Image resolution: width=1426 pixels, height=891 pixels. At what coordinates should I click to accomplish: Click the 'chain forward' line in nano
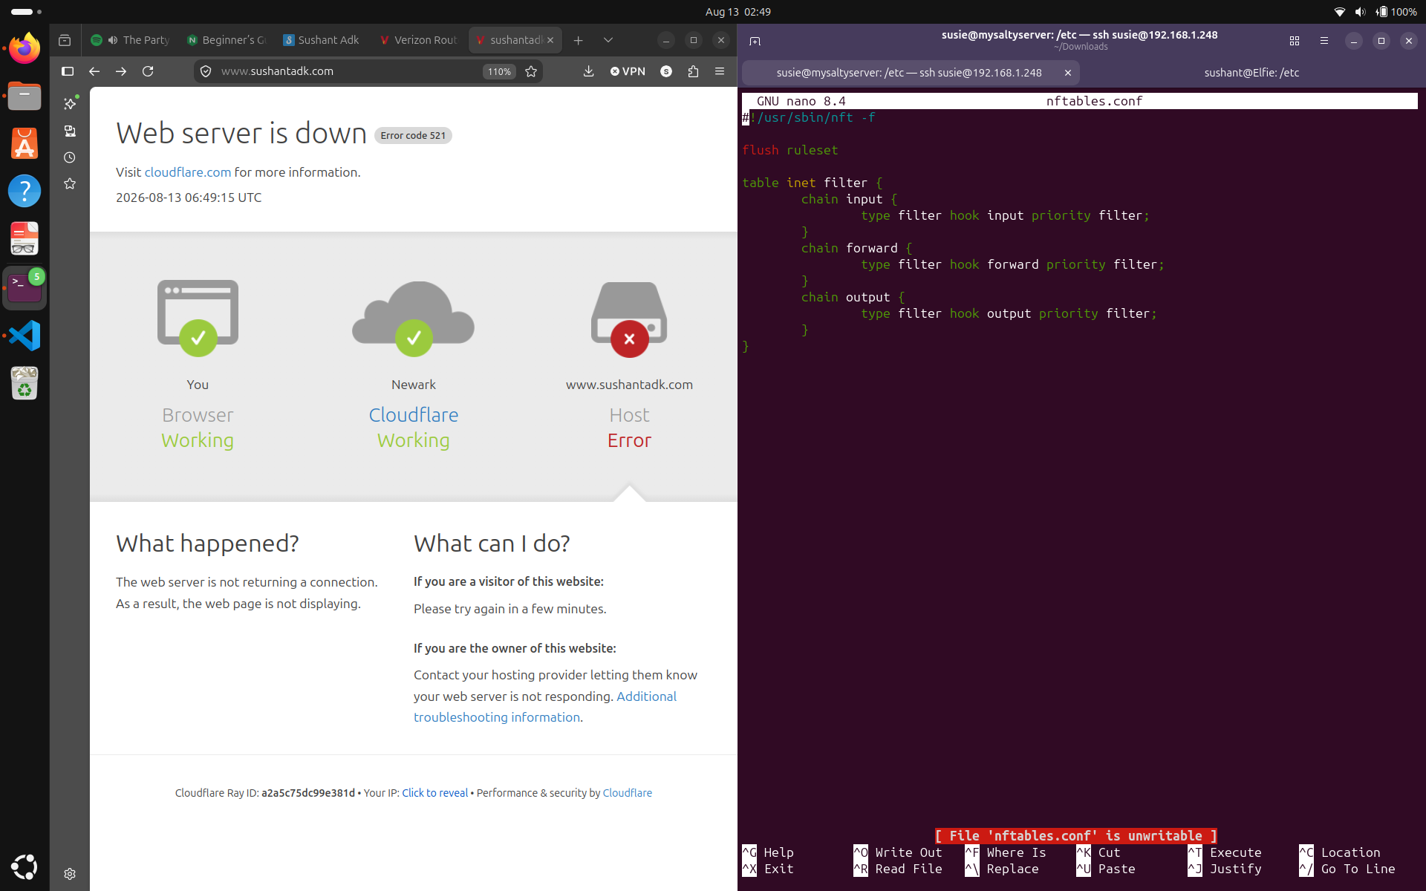pos(856,248)
